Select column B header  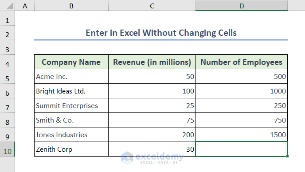click(x=71, y=5)
